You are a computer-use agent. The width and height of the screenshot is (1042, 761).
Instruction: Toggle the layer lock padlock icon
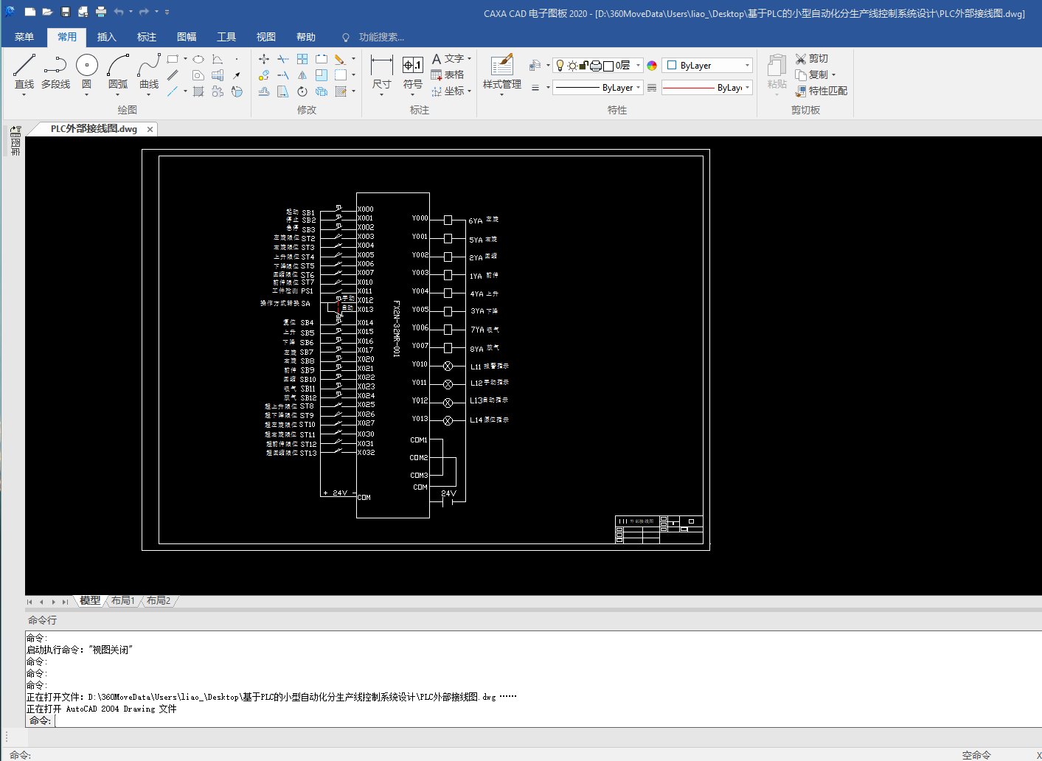pos(583,66)
